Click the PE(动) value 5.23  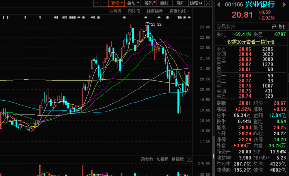coord(281,158)
